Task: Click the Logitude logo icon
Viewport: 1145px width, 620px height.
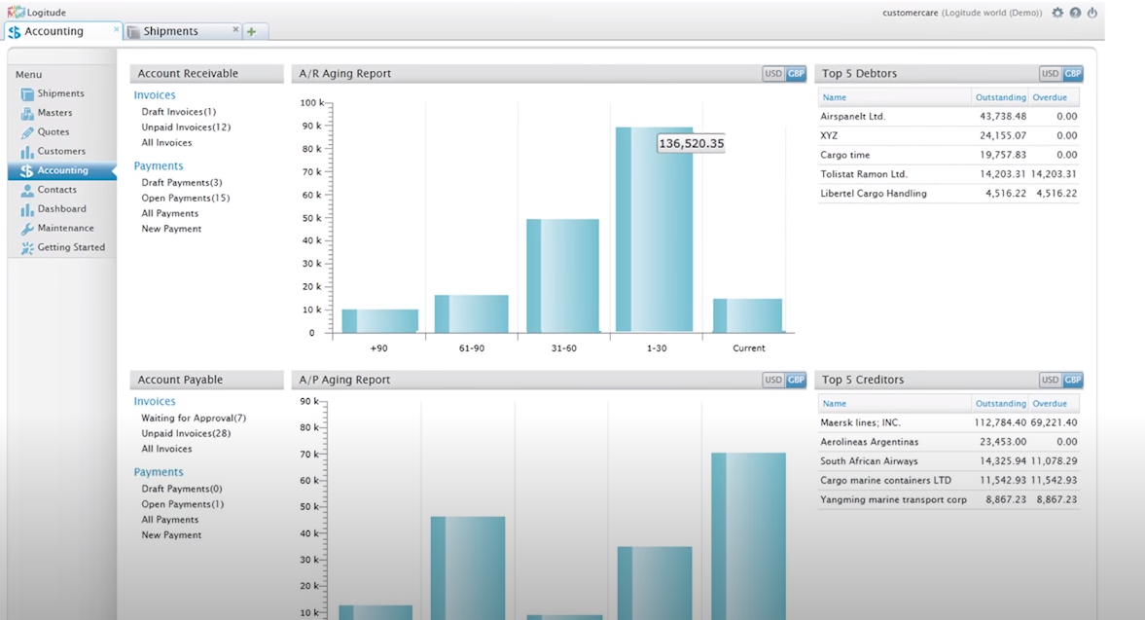Action: (x=17, y=12)
